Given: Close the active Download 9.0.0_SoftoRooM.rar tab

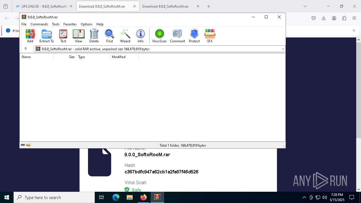Looking at the screenshot, I should click(x=135, y=6).
